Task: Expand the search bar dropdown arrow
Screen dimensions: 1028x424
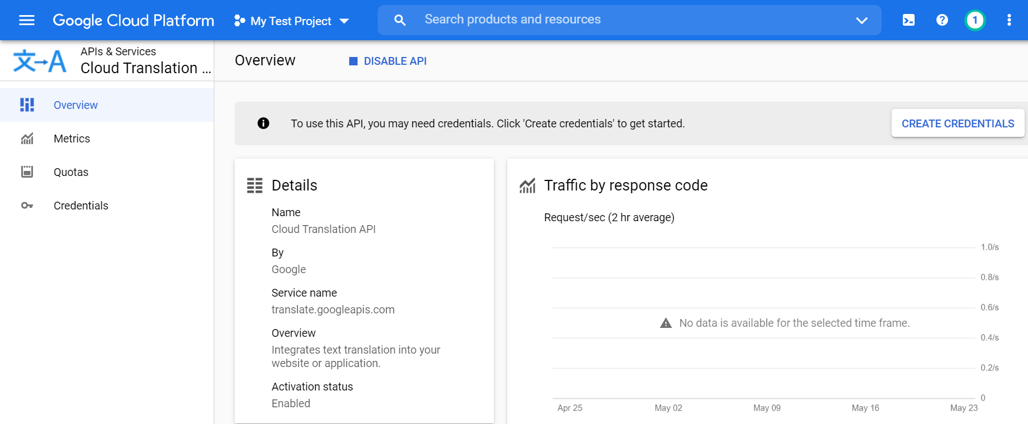Action: (862, 21)
